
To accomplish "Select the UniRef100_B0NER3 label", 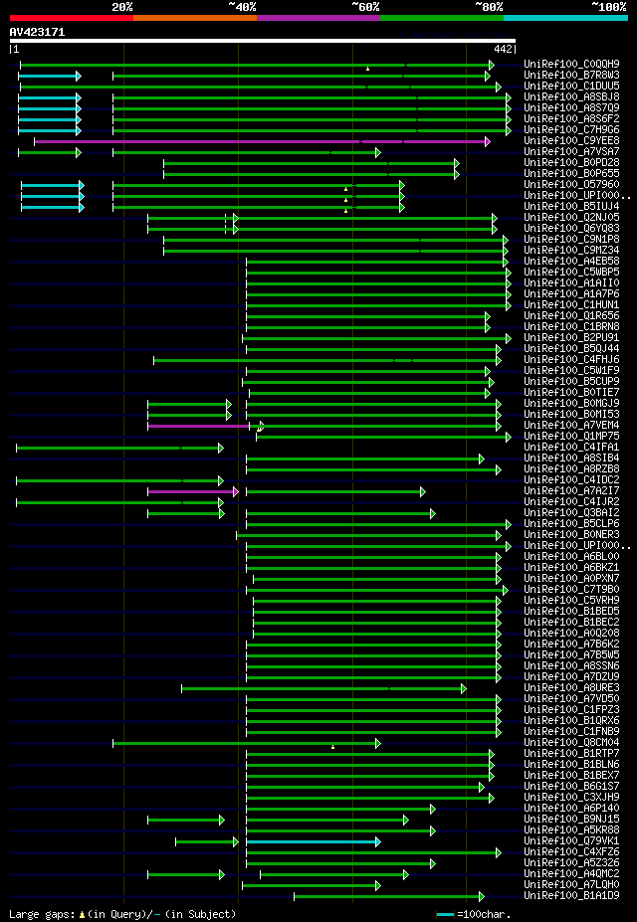I will click(571, 536).
